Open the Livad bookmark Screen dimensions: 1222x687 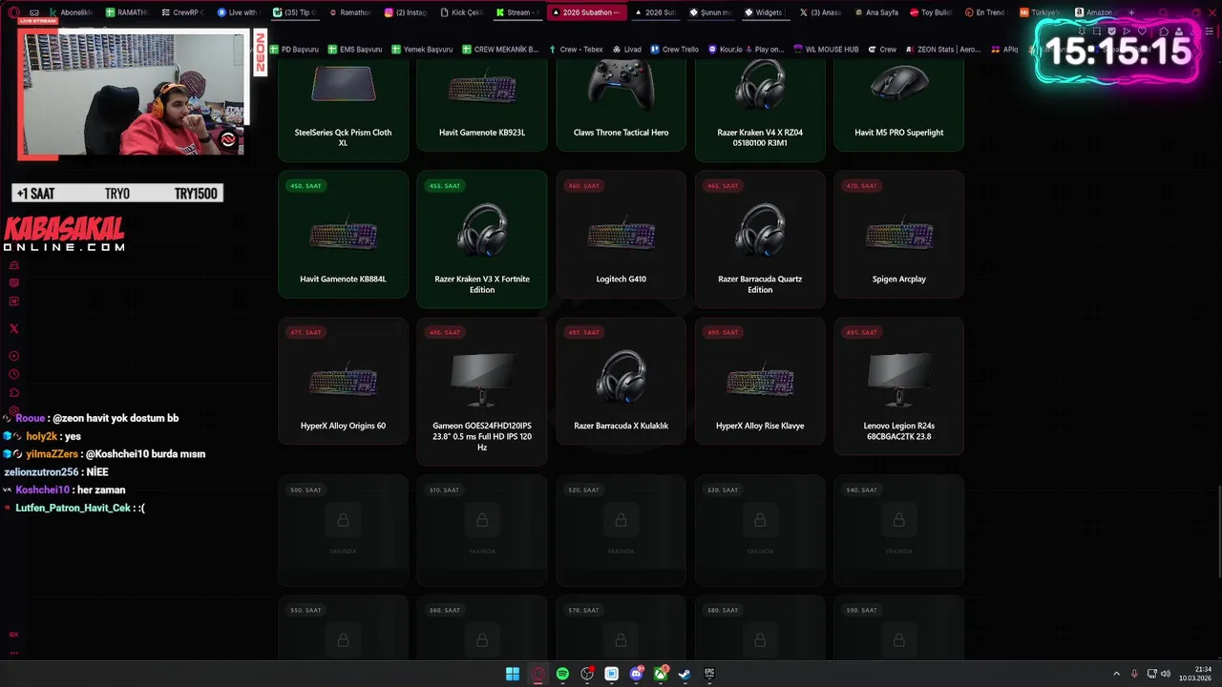click(626, 49)
